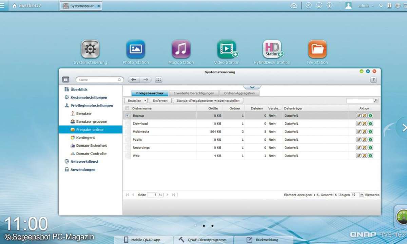Open external devices sync icon

tap(319, 6)
